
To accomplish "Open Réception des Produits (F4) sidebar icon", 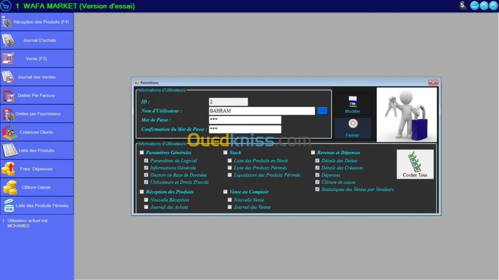I will click(x=7, y=22).
